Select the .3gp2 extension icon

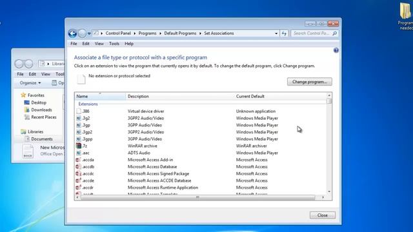79,132
